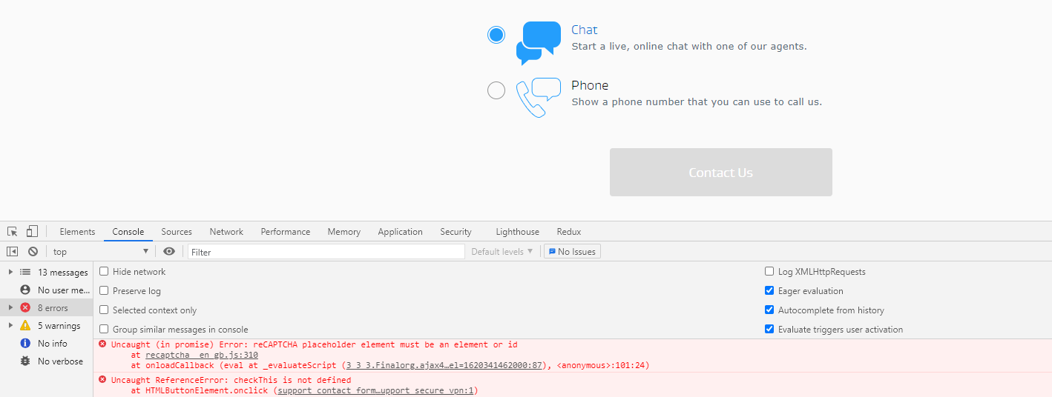Click the 'Chat' option heading text
The image size is (1052, 397).
[584, 30]
